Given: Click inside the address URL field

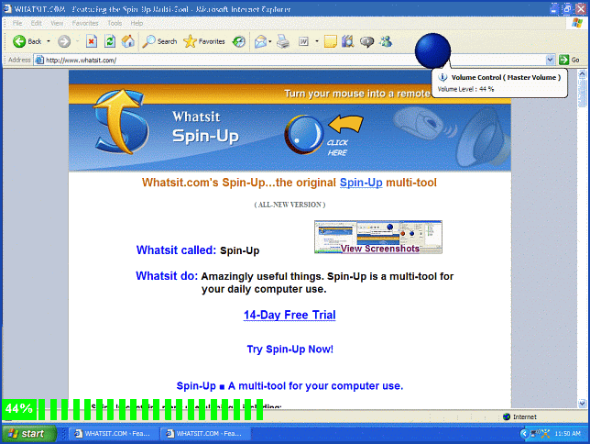Looking at the screenshot, I should click(x=293, y=60).
